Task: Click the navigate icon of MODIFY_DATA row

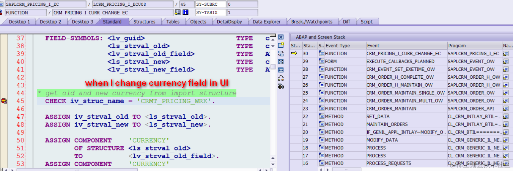Action: (x=506, y=140)
